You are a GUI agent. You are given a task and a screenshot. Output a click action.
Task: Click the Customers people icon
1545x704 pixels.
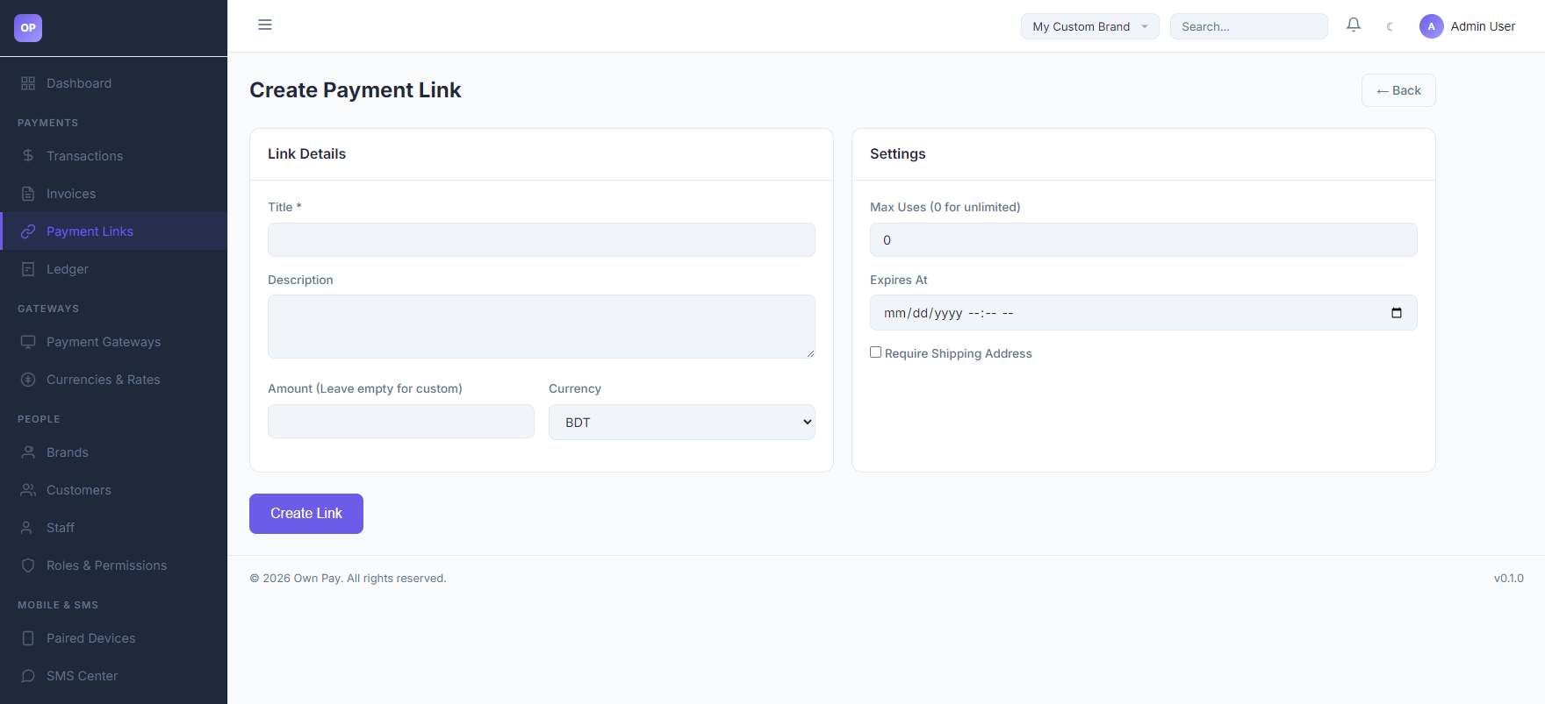click(28, 490)
